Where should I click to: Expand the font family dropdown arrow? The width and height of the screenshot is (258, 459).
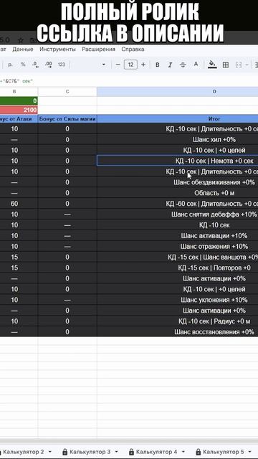[x=103, y=65]
